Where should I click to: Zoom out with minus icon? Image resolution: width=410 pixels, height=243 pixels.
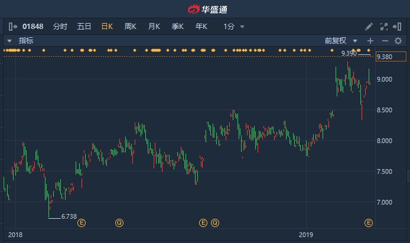pyautogui.click(x=385, y=41)
